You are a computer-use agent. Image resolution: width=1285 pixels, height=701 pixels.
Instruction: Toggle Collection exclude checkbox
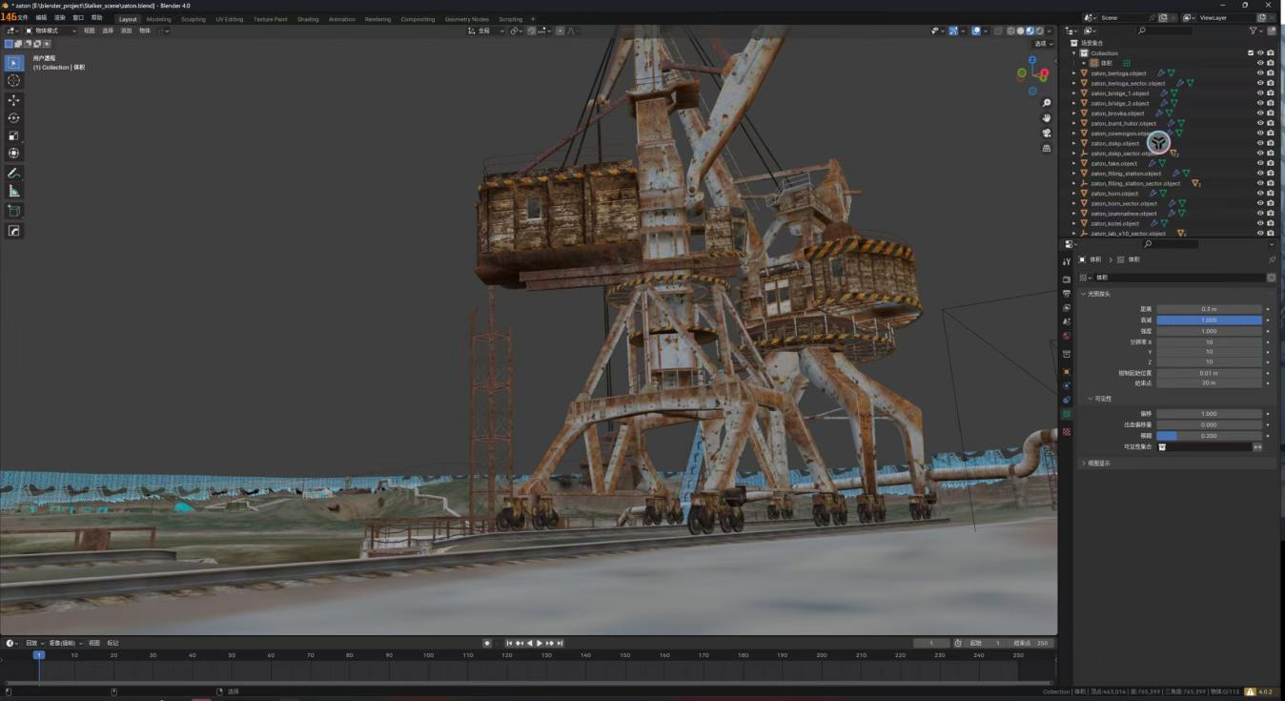(x=1251, y=53)
